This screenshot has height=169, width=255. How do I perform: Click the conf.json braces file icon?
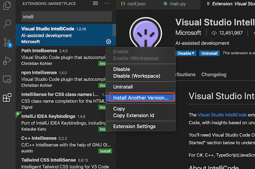point(123,4)
